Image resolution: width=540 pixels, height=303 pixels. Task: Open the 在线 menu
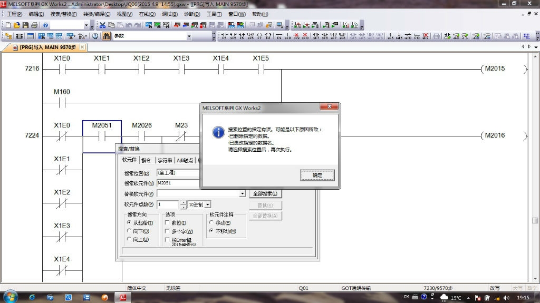[147, 14]
